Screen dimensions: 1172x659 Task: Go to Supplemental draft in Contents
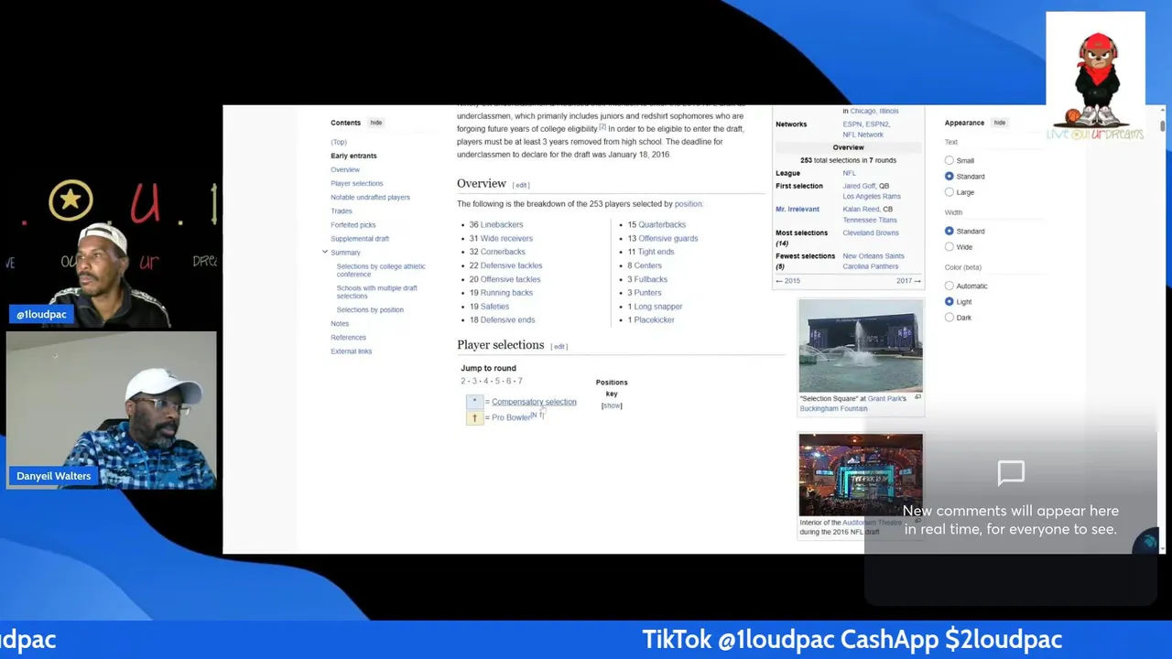(x=360, y=238)
